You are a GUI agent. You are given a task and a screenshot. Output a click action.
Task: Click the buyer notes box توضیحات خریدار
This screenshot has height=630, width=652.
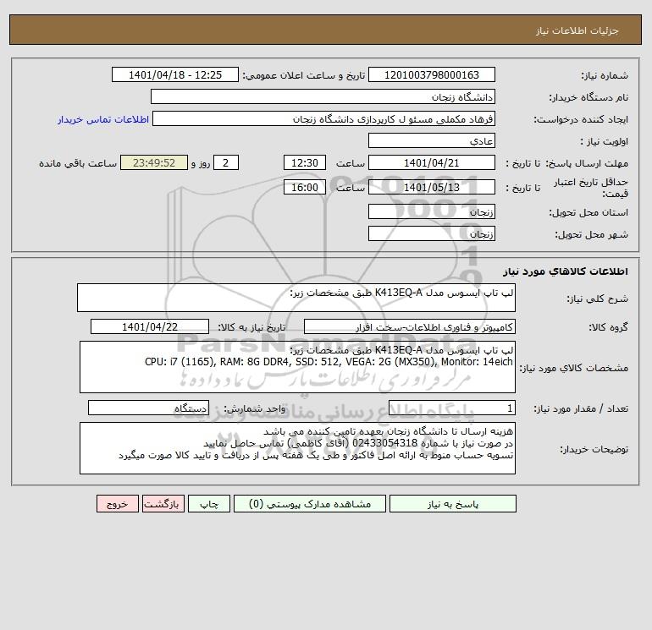point(297,448)
